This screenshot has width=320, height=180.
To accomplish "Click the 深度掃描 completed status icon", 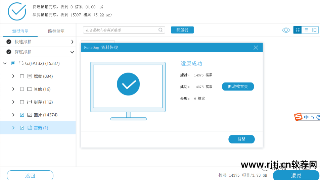I will tap(9, 52).
